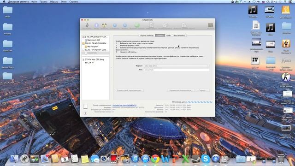
Task: Open Microsoft Excel in the Dock
Action: (x=185, y=159)
